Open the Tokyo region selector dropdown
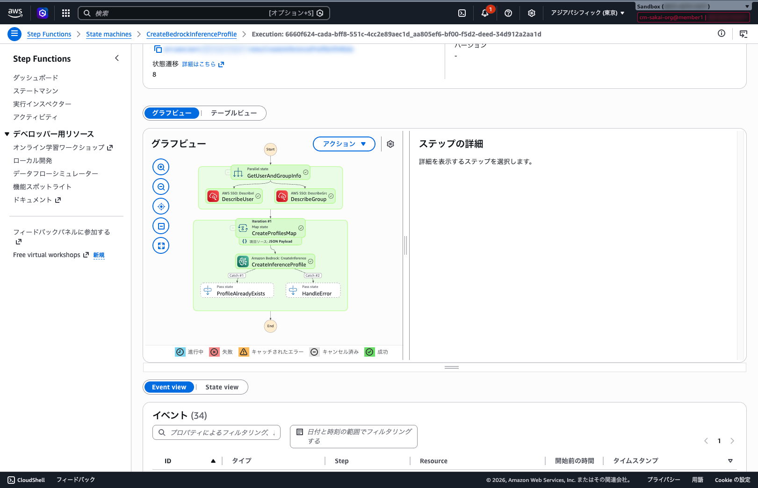Screen dimensions: 758x488 (x=587, y=13)
